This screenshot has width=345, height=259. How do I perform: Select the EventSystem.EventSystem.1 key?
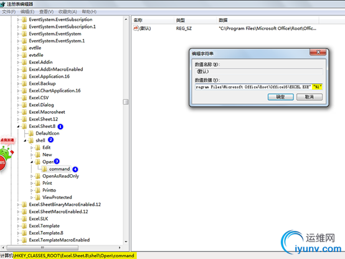click(x=57, y=41)
